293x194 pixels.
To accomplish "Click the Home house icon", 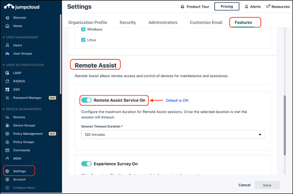I will click(x=7, y=26).
